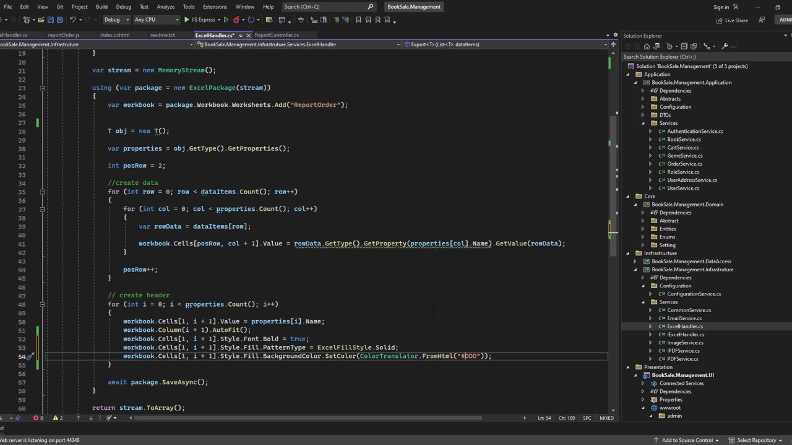Collapse inner for loop at line 37
The image size is (792, 445).
tap(42, 209)
